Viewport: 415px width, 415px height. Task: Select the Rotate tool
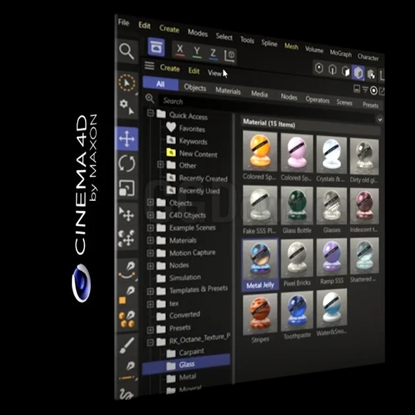pos(126,163)
